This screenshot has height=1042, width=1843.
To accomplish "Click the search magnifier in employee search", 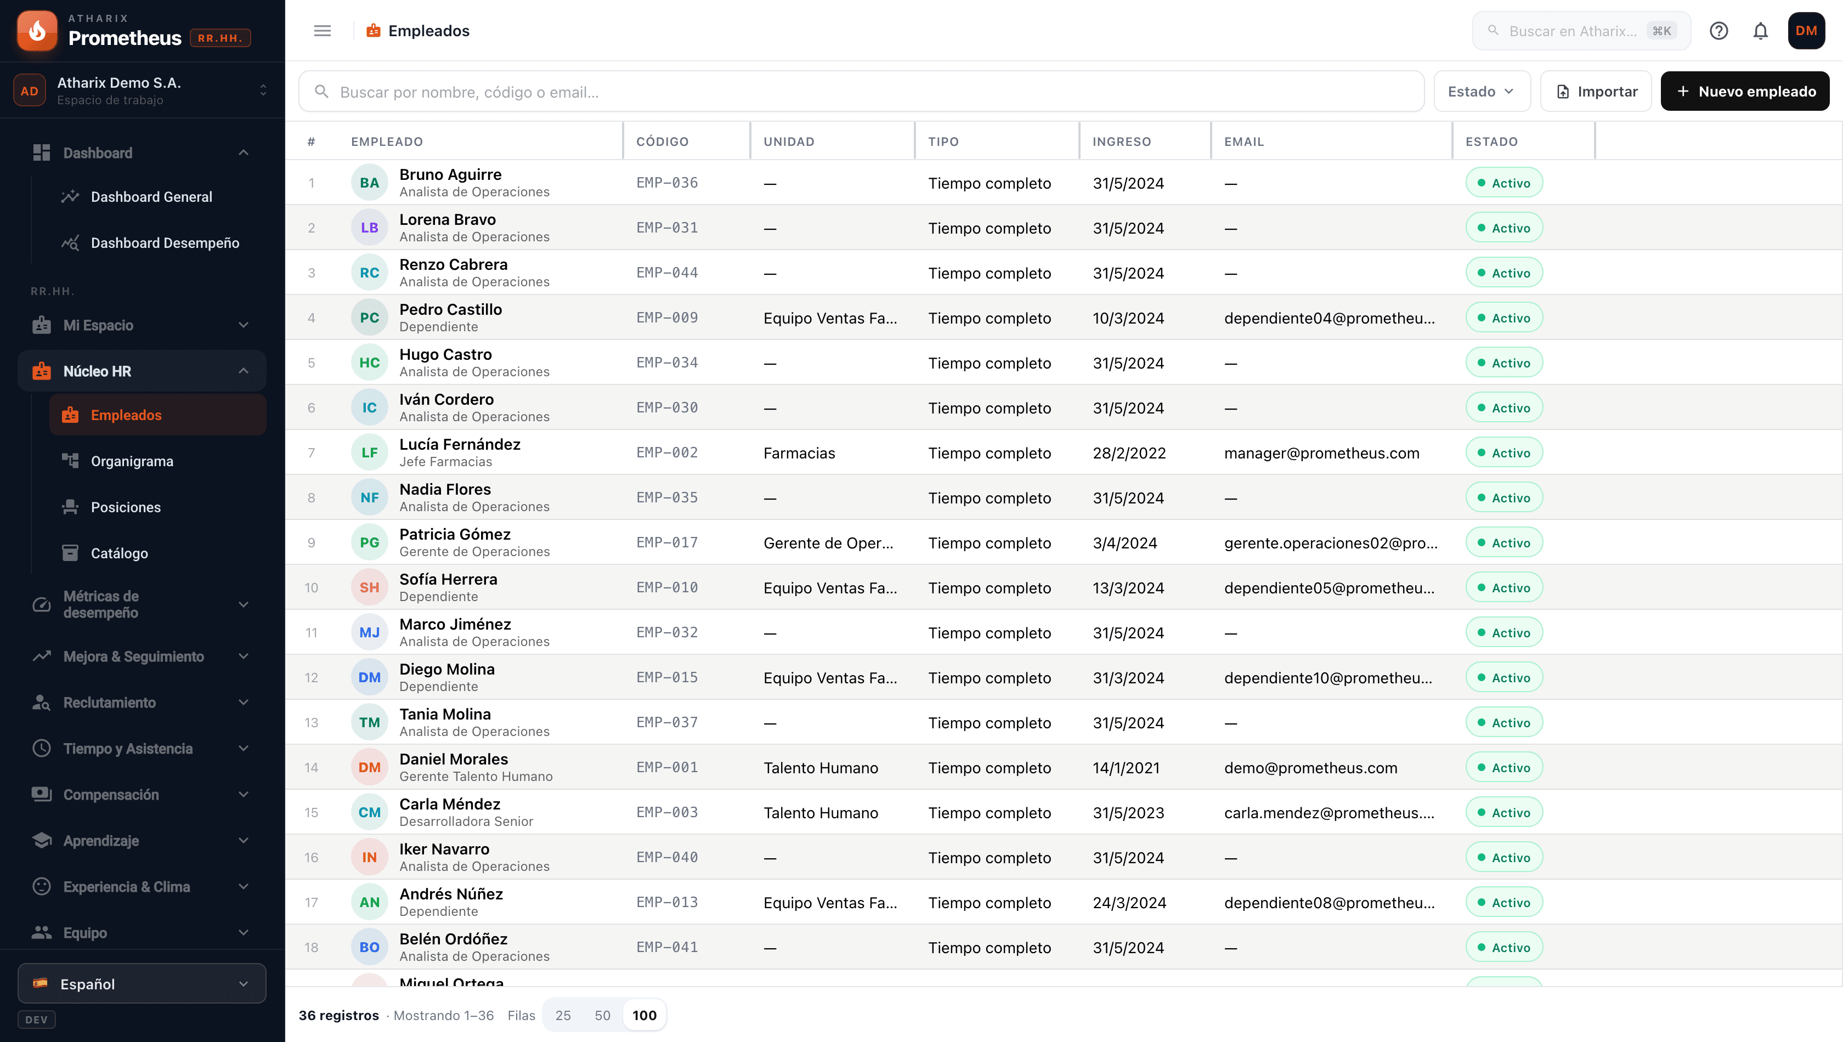I will point(321,92).
